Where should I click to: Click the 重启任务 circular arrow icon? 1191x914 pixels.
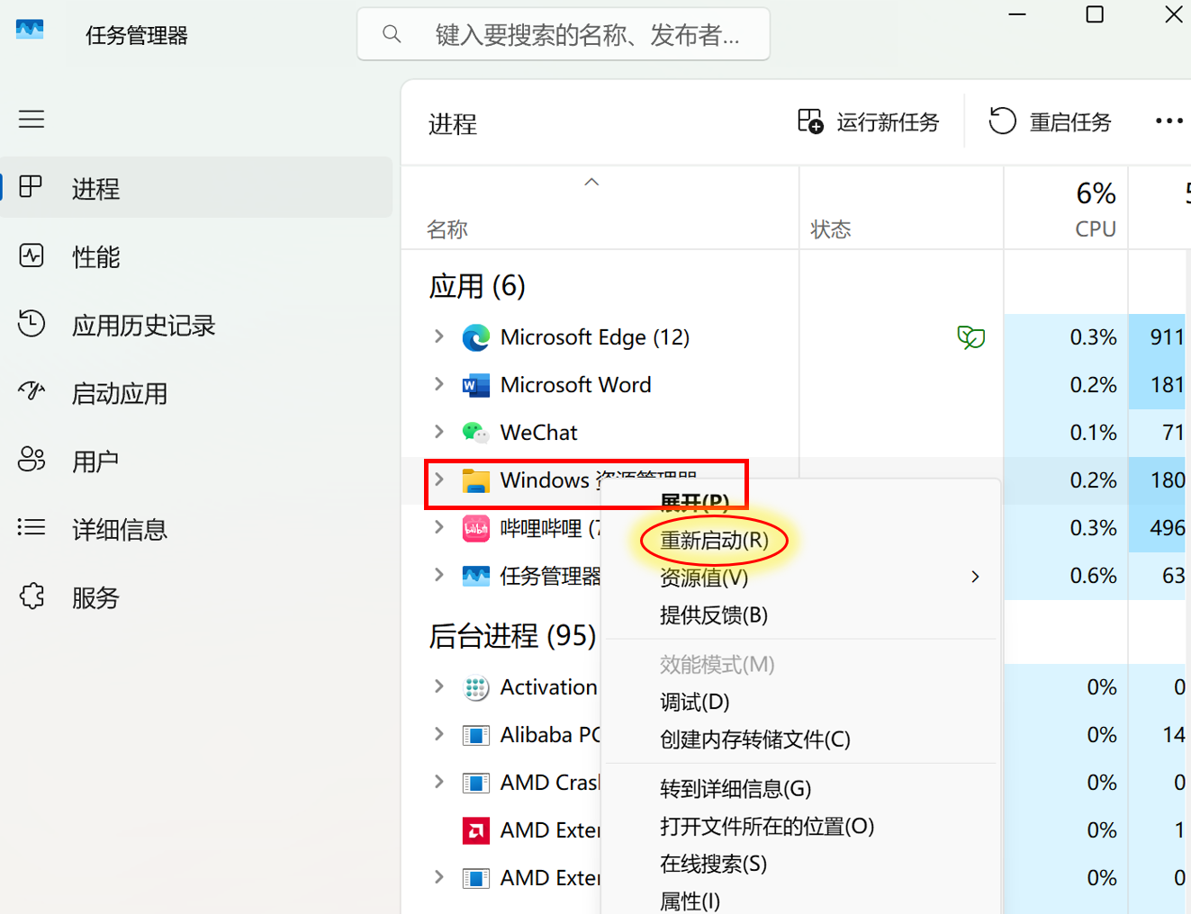pos(1002,121)
